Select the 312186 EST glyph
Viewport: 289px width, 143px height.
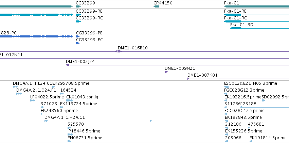pos(227,128)
